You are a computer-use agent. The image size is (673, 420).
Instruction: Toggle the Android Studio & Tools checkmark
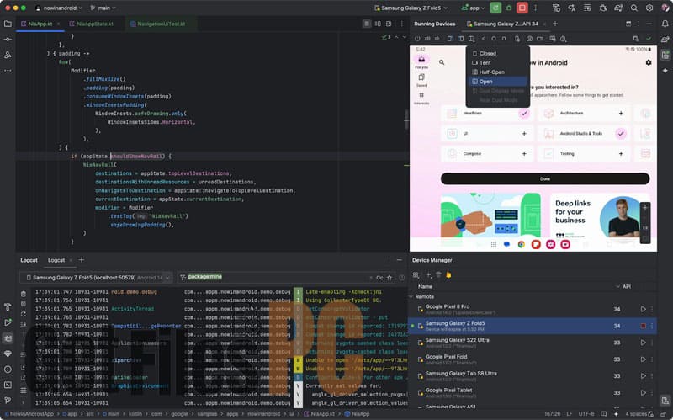pos(621,134)
